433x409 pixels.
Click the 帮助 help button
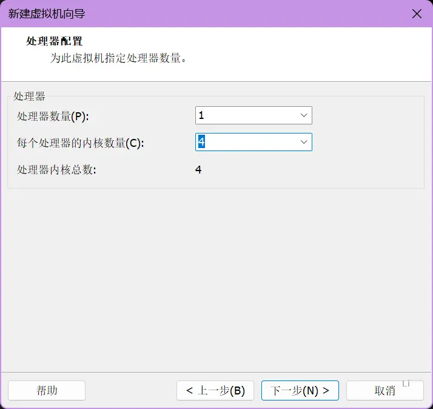click(47, 390)
